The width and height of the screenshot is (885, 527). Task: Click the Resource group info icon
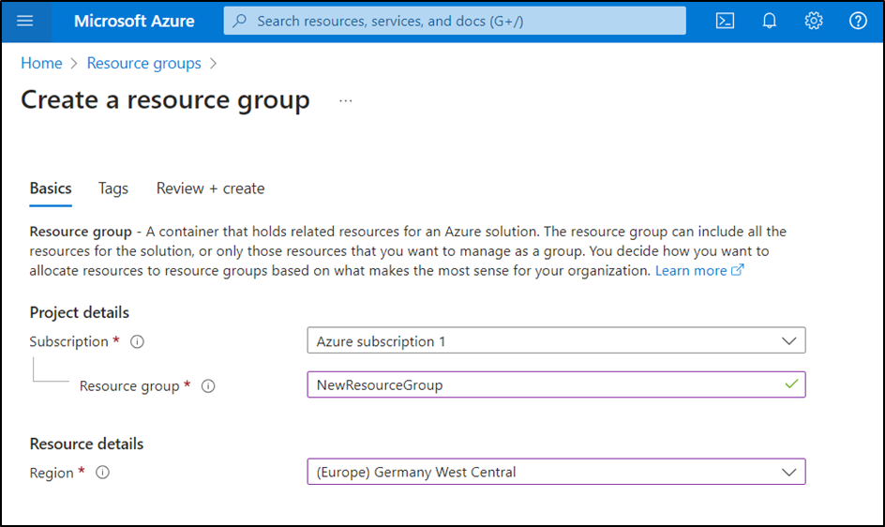(208, 386)
